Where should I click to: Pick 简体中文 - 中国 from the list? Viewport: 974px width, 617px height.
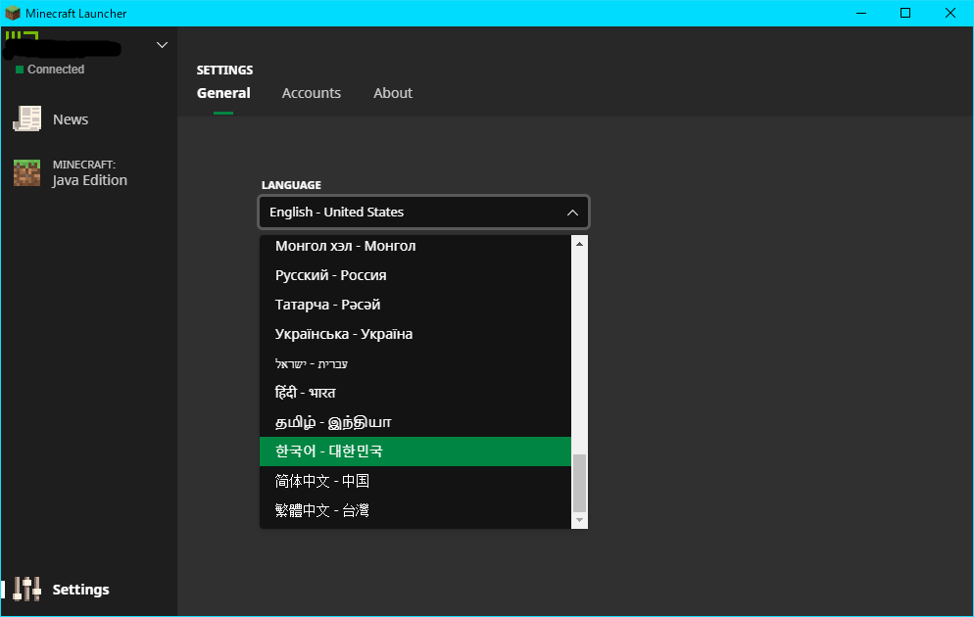tap(322, 481)
